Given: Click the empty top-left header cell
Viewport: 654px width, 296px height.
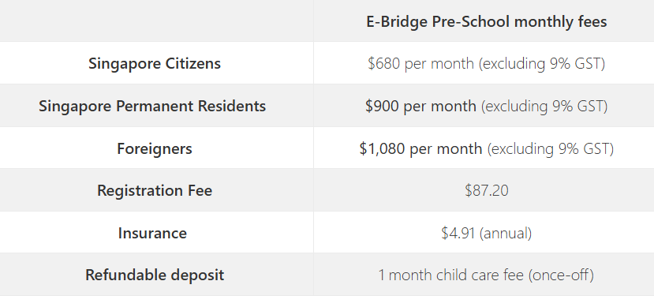Looking at the screenshot, I should (x=156, y=21).
